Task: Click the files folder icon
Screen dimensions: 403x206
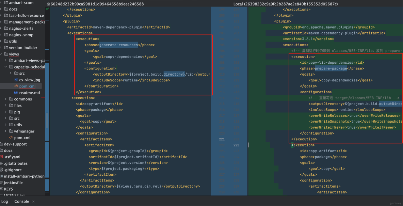Action: pos(11,106)
